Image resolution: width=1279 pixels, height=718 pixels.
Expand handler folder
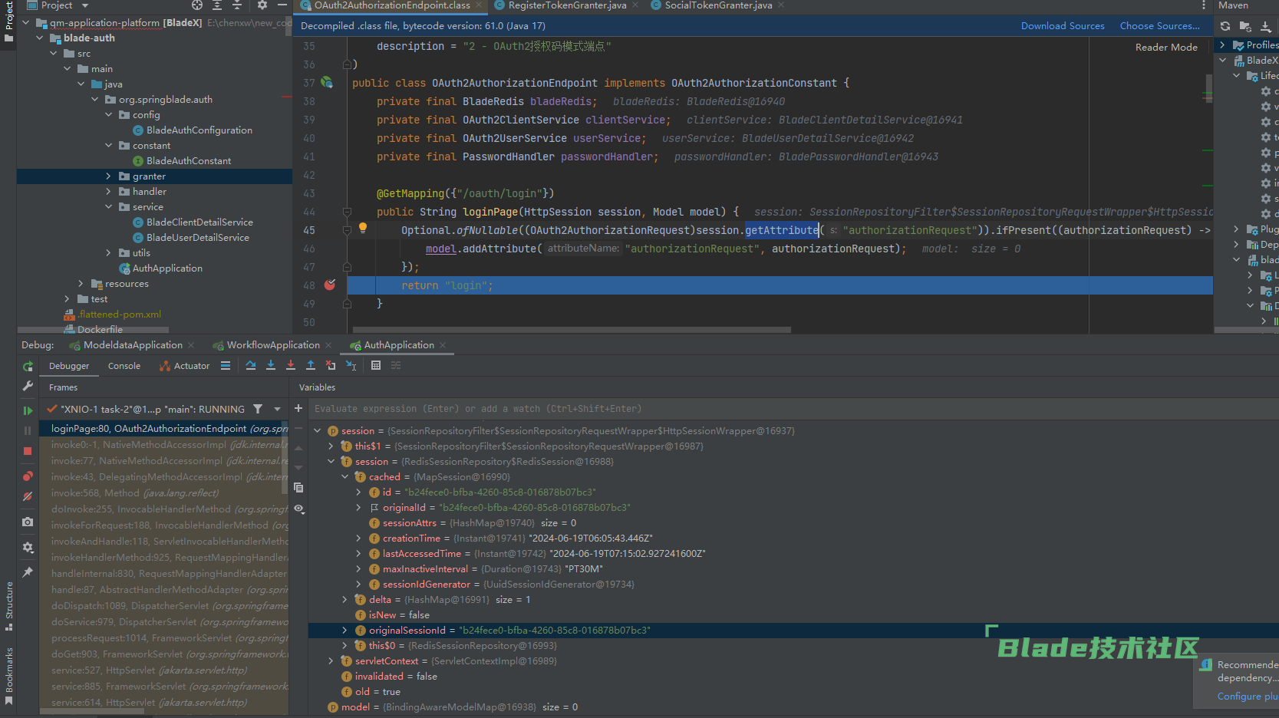[108, 192]
